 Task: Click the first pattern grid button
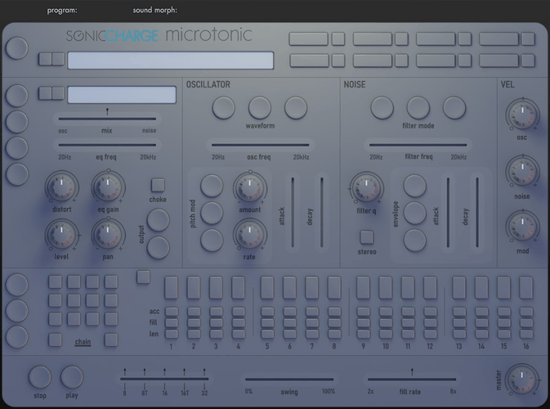tap(55, 282)
